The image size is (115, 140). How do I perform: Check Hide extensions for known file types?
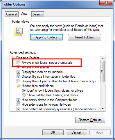tap(18, 104)
